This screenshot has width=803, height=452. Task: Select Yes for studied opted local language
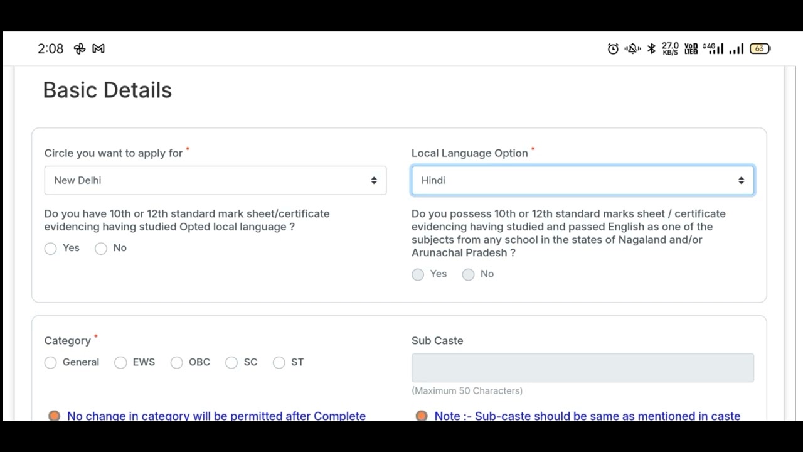pos(51,249)
